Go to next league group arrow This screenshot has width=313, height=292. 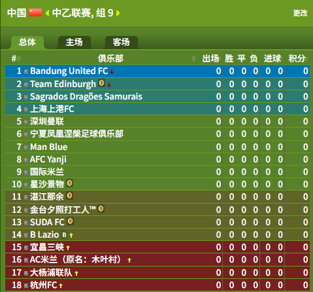[x=118, y=13]
